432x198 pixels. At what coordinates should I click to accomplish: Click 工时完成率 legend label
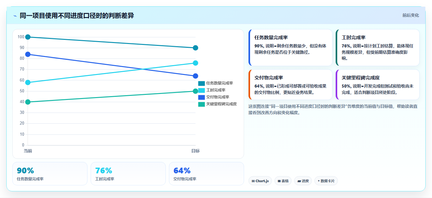tap(216, 90)
